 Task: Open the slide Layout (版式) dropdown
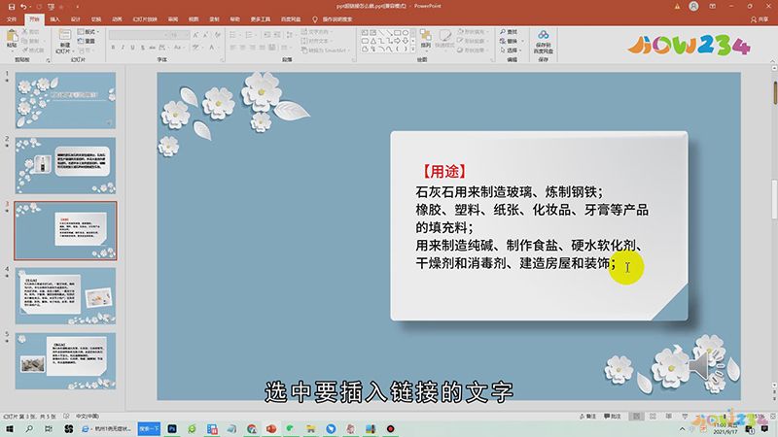click(x=88, y=32)
